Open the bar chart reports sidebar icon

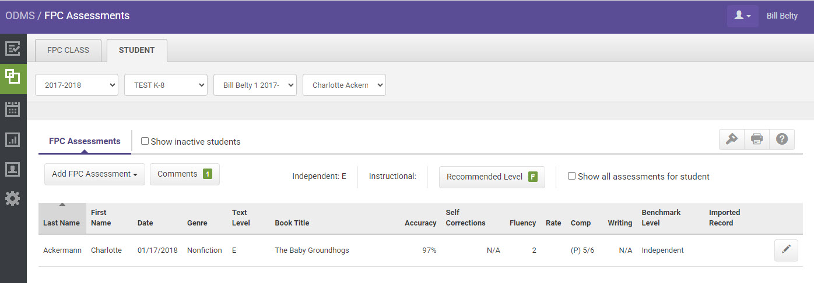(x=13, y=139)
